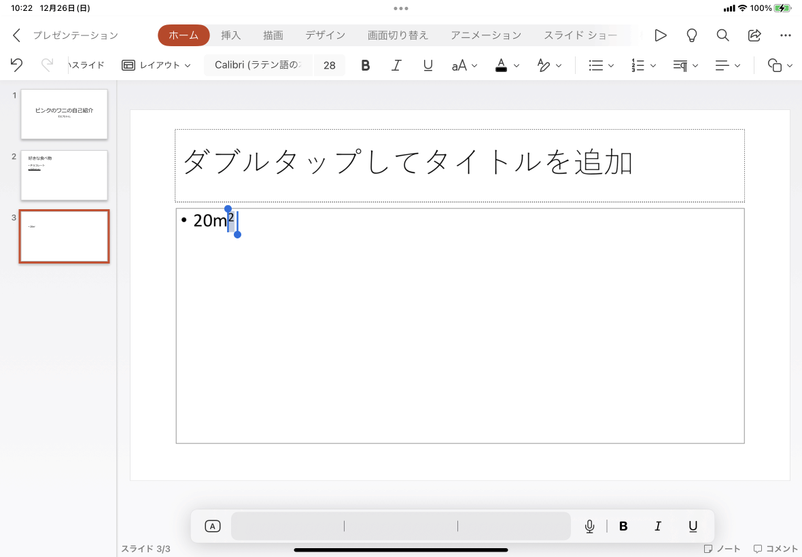Switch to the スライド ショー tab
802x557 pixels.
(580, 35)
